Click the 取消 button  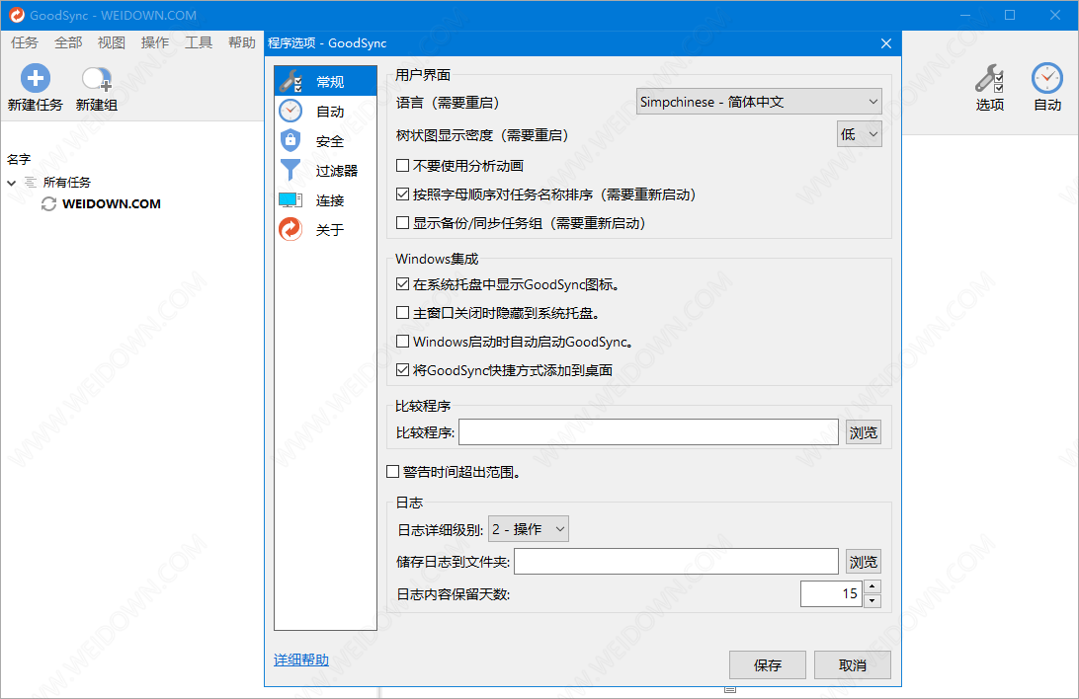coord(853,665)
